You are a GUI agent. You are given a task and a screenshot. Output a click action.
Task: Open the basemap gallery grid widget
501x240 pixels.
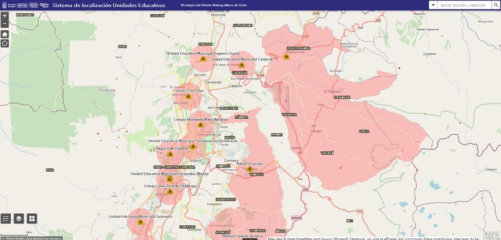(32, 218)
